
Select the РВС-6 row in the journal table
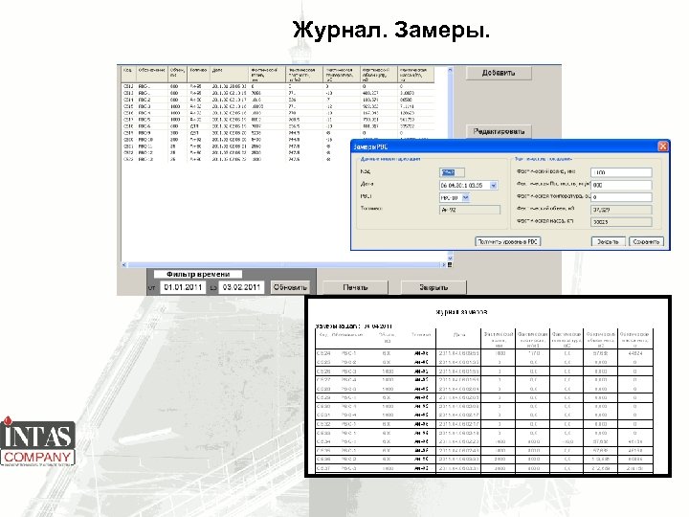278,126
